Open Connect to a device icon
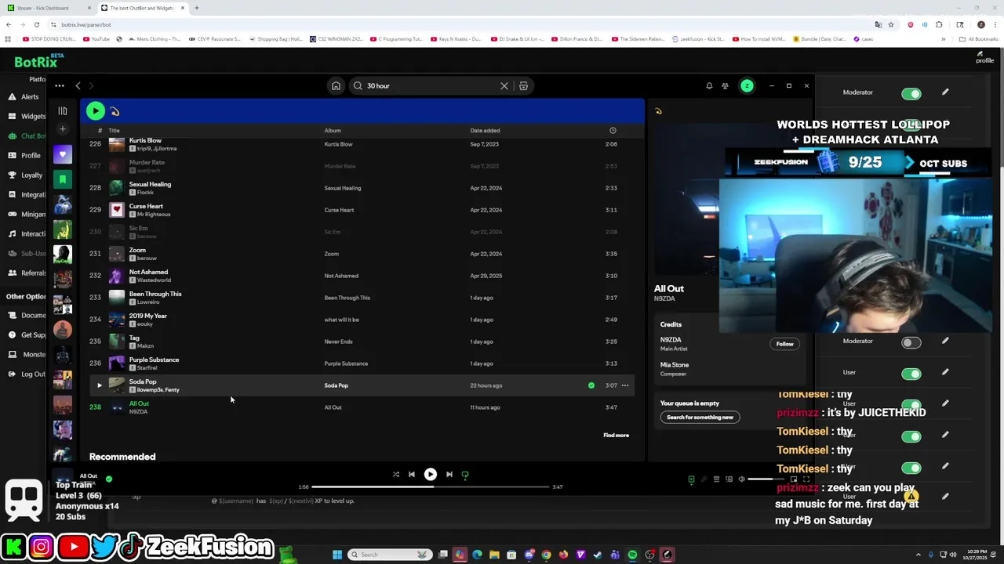The width and height of the screenshot is (1004, 564). click(x=729, y=479)
